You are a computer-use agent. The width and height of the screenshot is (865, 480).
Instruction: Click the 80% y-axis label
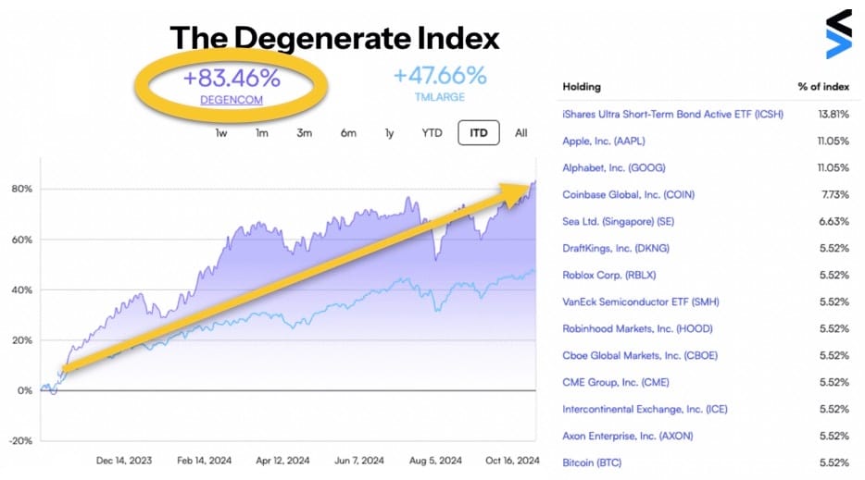pos(21,189)
